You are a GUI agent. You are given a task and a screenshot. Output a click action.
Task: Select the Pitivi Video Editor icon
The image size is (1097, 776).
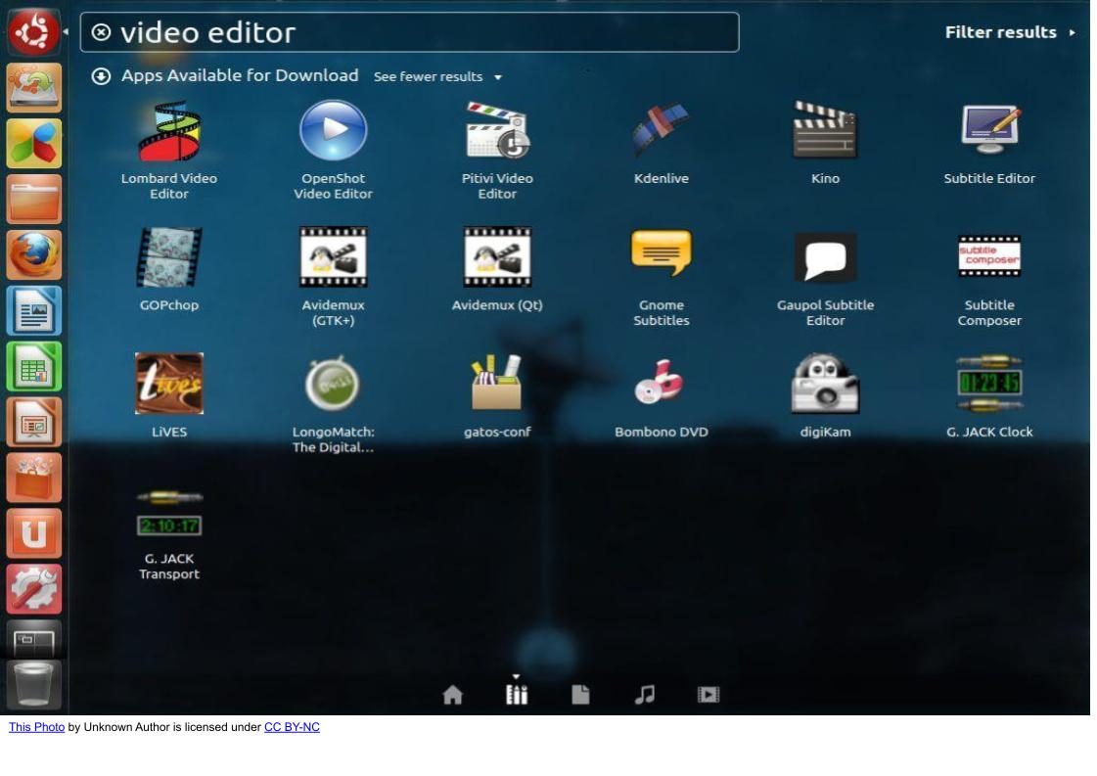497,130
